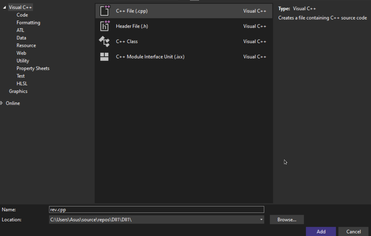Click the C++ Module Interface Unit icon

(104, 56)
